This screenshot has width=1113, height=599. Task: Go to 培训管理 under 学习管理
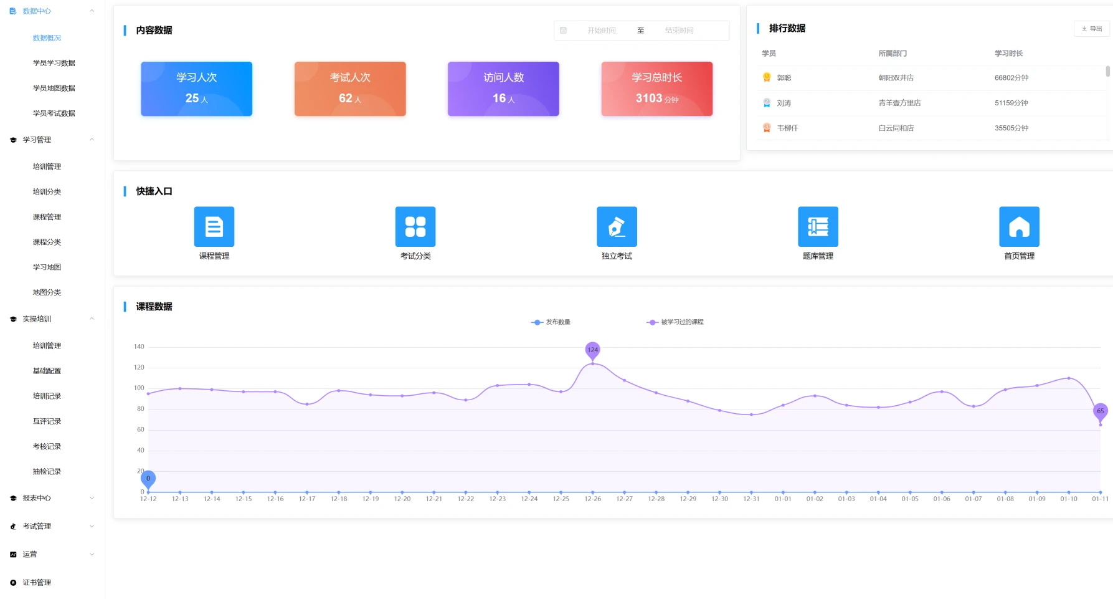[47, 167]
